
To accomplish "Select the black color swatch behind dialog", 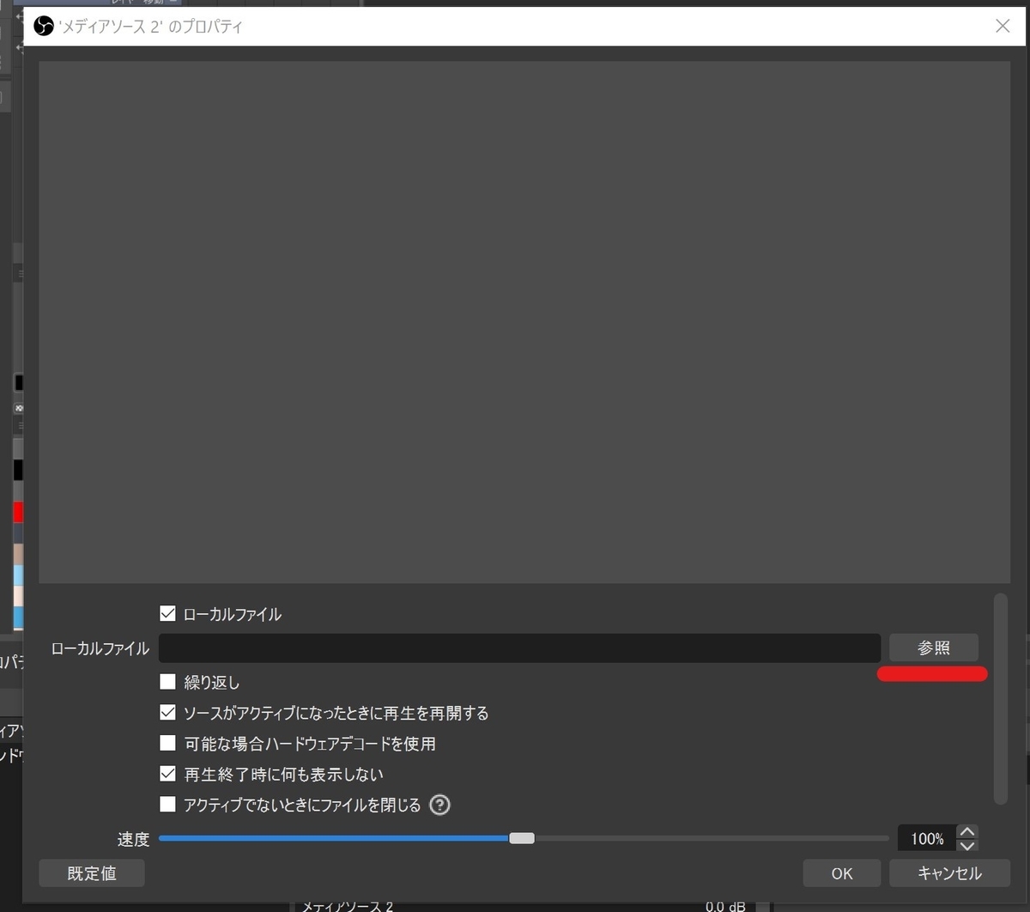I will point(18,470).
